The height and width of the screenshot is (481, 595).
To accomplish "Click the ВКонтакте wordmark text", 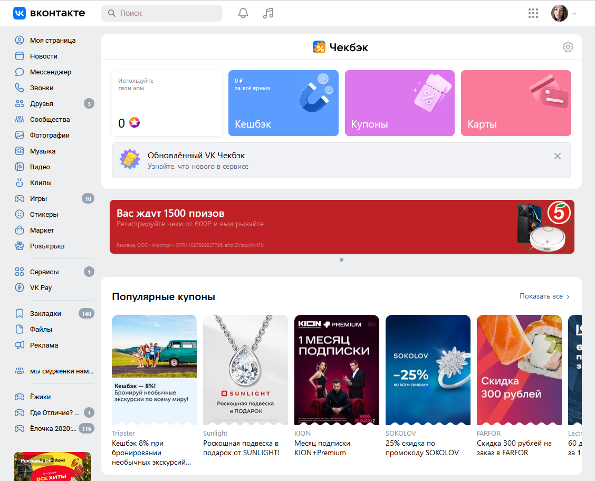I will (x=57, y=13).
